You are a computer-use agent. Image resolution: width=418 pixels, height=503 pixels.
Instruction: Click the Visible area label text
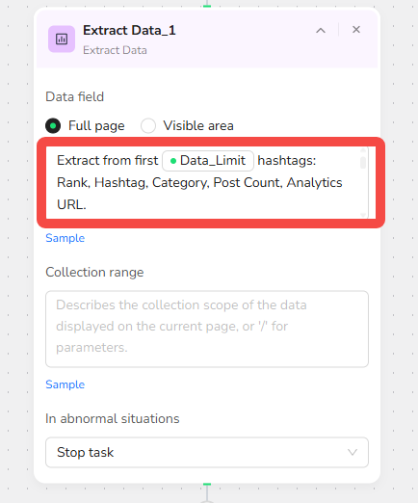click(198, 125)
